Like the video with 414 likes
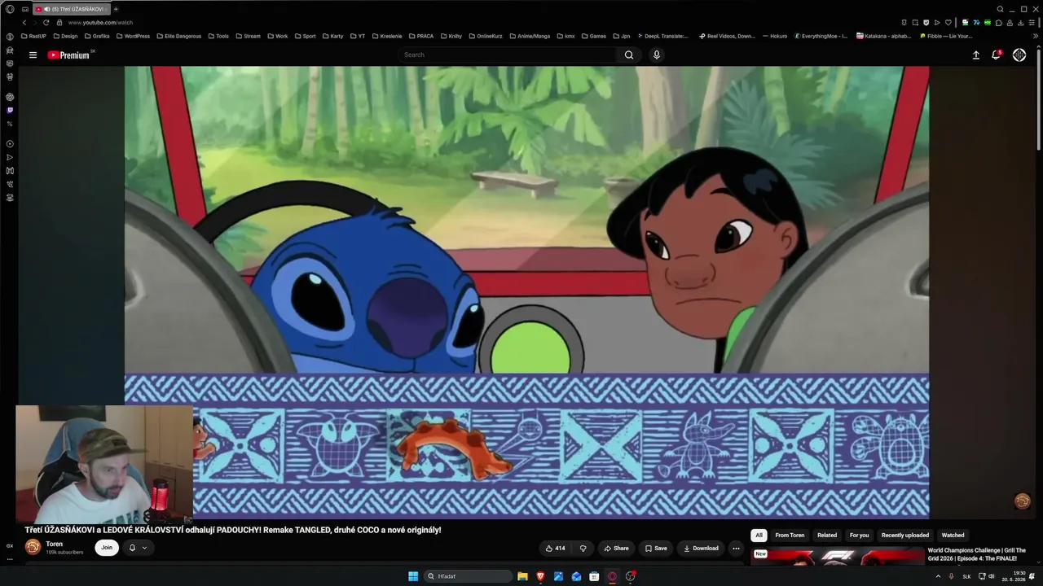 556,549
